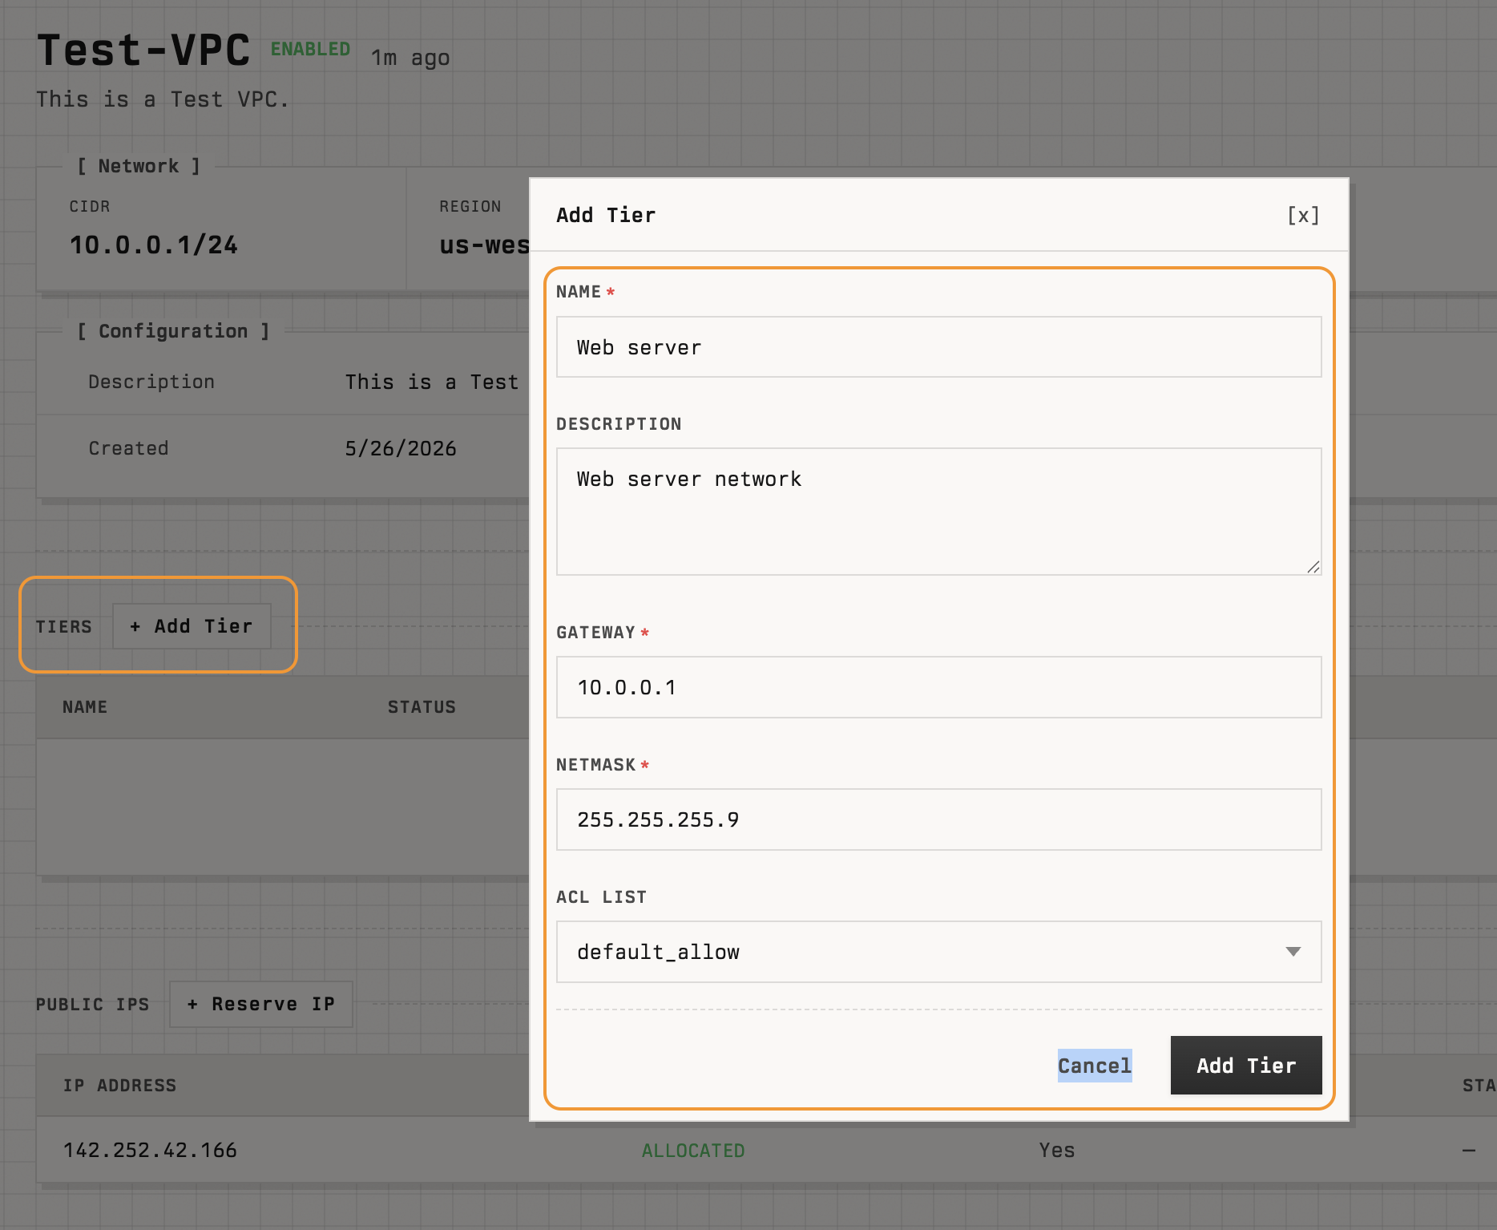Click the + Add Tier button beside Tiers

[192, 626]
